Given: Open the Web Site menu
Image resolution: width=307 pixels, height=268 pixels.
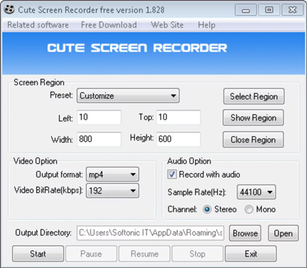Looking at the screenshot, I should pos(167,25).
